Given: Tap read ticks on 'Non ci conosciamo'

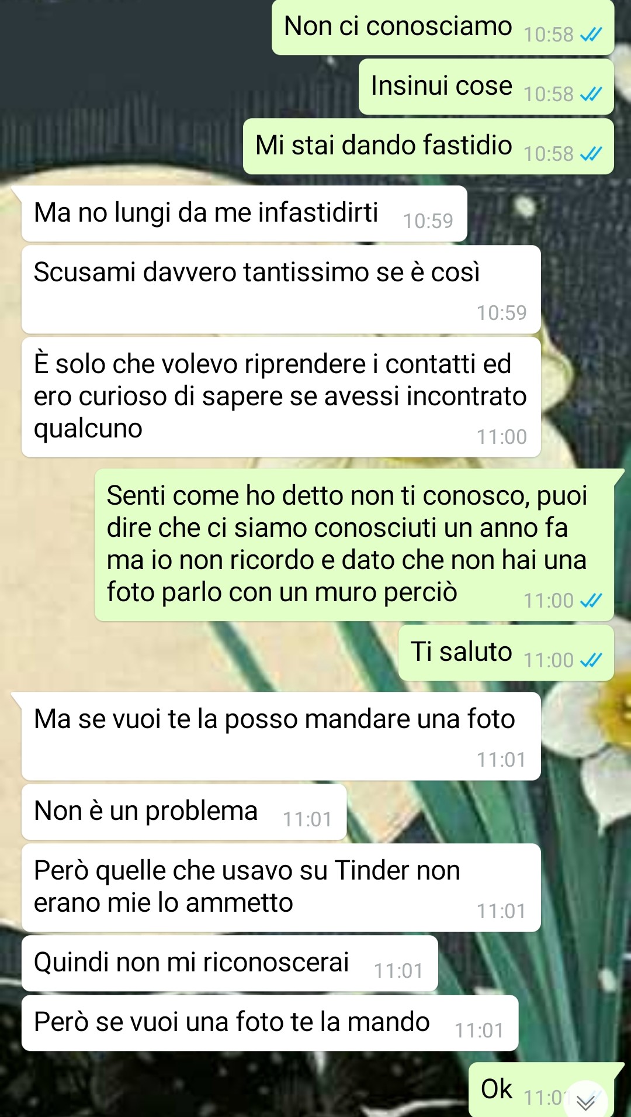Looking at the screenshot, I should tap(591, 35).
